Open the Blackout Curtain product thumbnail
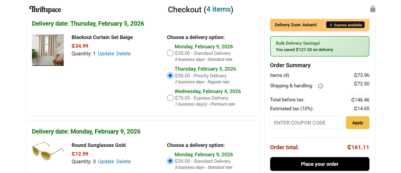 coord(48,50)
